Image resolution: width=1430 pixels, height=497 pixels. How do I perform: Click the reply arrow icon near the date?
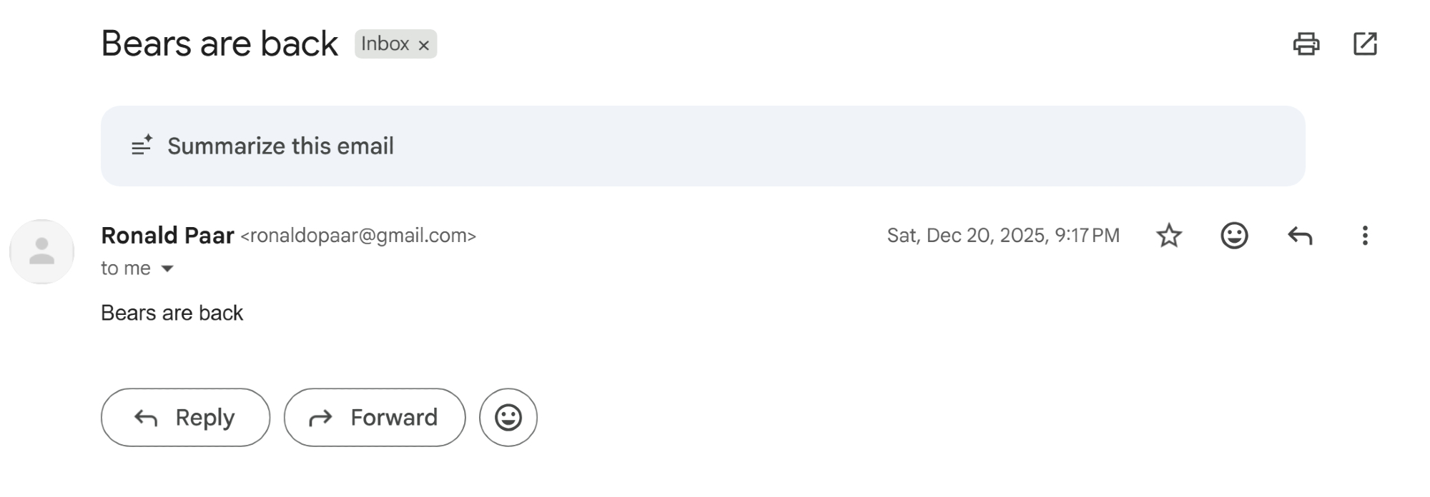point(1300,236)
